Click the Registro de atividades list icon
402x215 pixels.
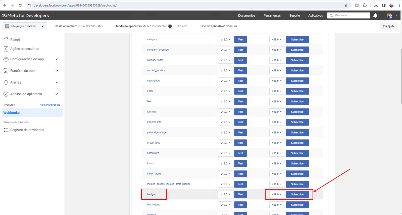[6, 130]
